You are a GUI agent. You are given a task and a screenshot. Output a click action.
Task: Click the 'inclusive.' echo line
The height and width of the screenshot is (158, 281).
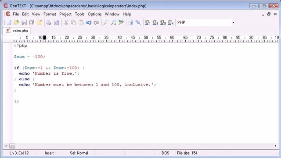coord(87,85)
